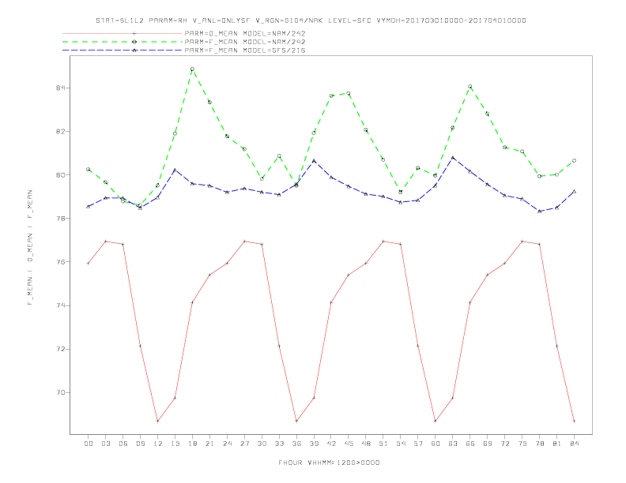The image size is (626, 483).
Task: Click the green NAM peak marker at forecast hour 18
Action: 192,69
